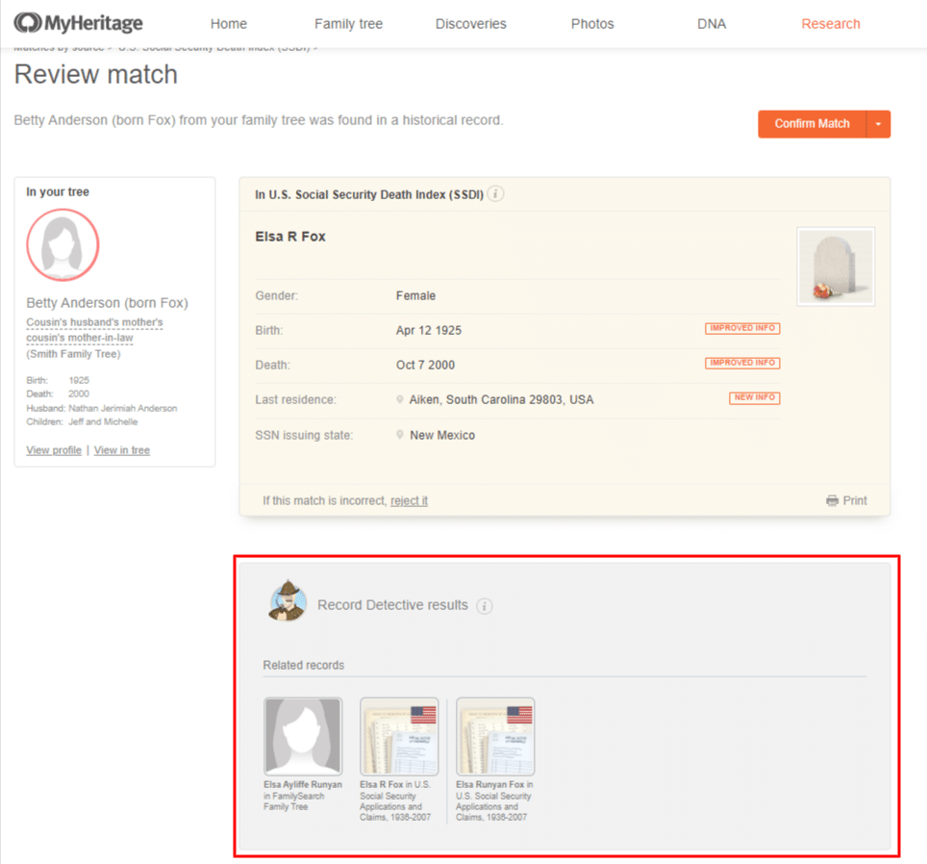Click info icon beside Record Detective results
Screen dimensions: 927x864
[485, 606]
